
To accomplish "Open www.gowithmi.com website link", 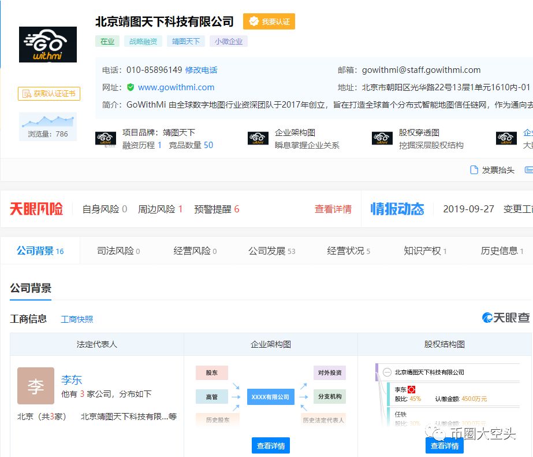I will click(x=176, y=87).
